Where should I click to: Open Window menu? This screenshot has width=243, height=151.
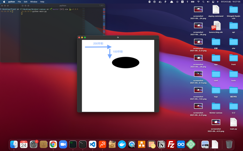point(33,2)
